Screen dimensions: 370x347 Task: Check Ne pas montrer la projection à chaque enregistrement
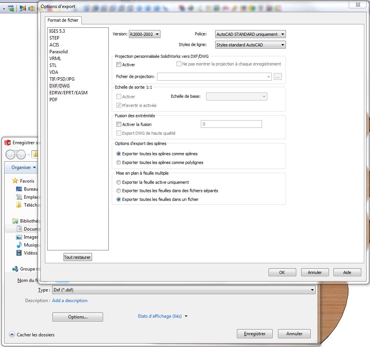pos(179,64)
